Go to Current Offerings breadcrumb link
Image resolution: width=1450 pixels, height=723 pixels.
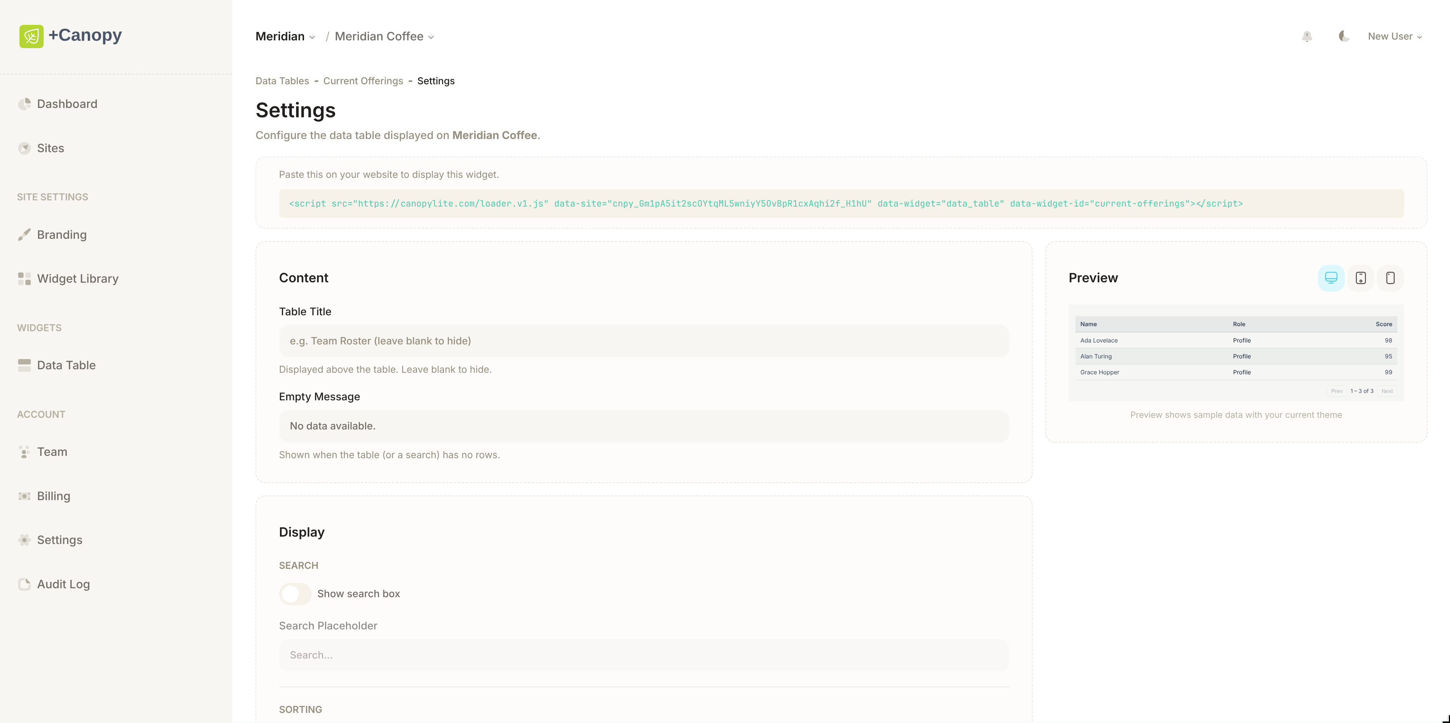(x=363, y=81)
